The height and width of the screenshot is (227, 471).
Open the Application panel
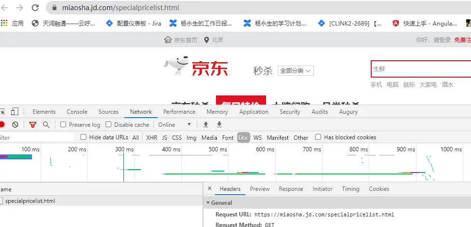point(254,112)
